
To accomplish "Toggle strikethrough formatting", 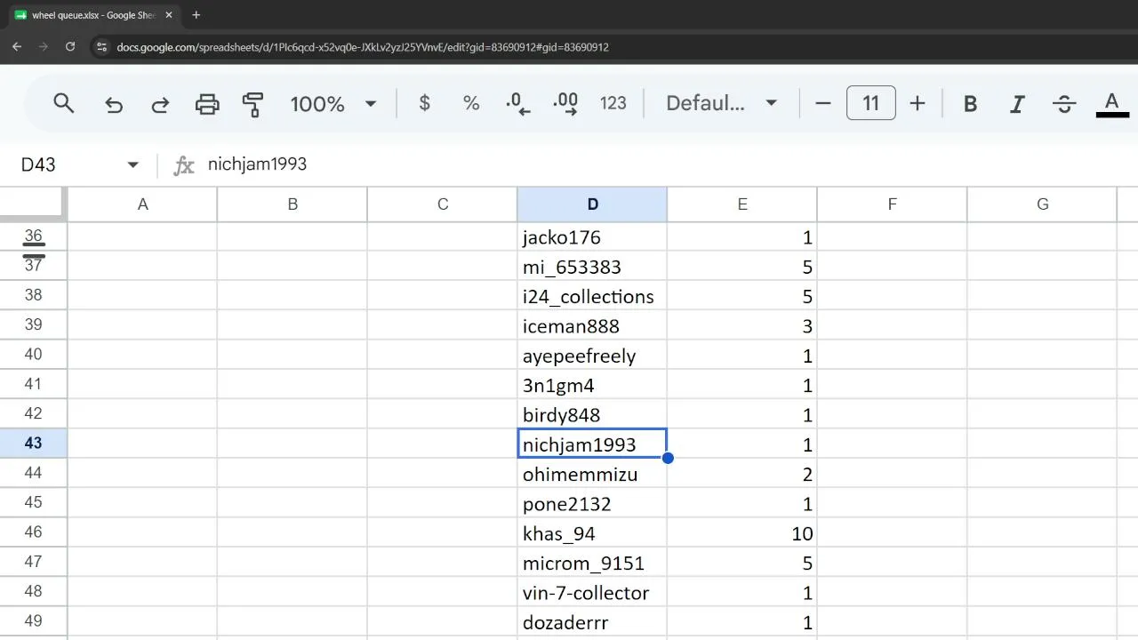I will 1064,104.
